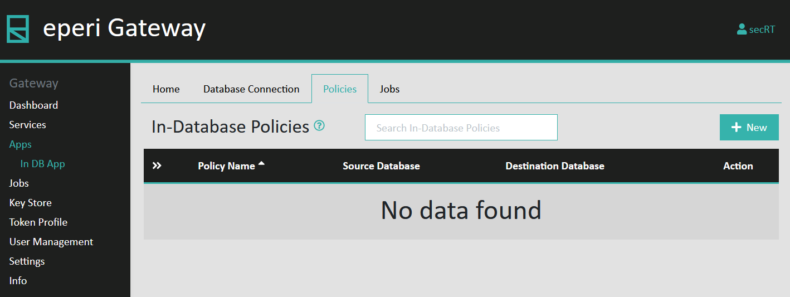Select Apps in the sidebar
The height and width of the screenshot is (297, 790).
pyautogui.click(x=21, y=144)
